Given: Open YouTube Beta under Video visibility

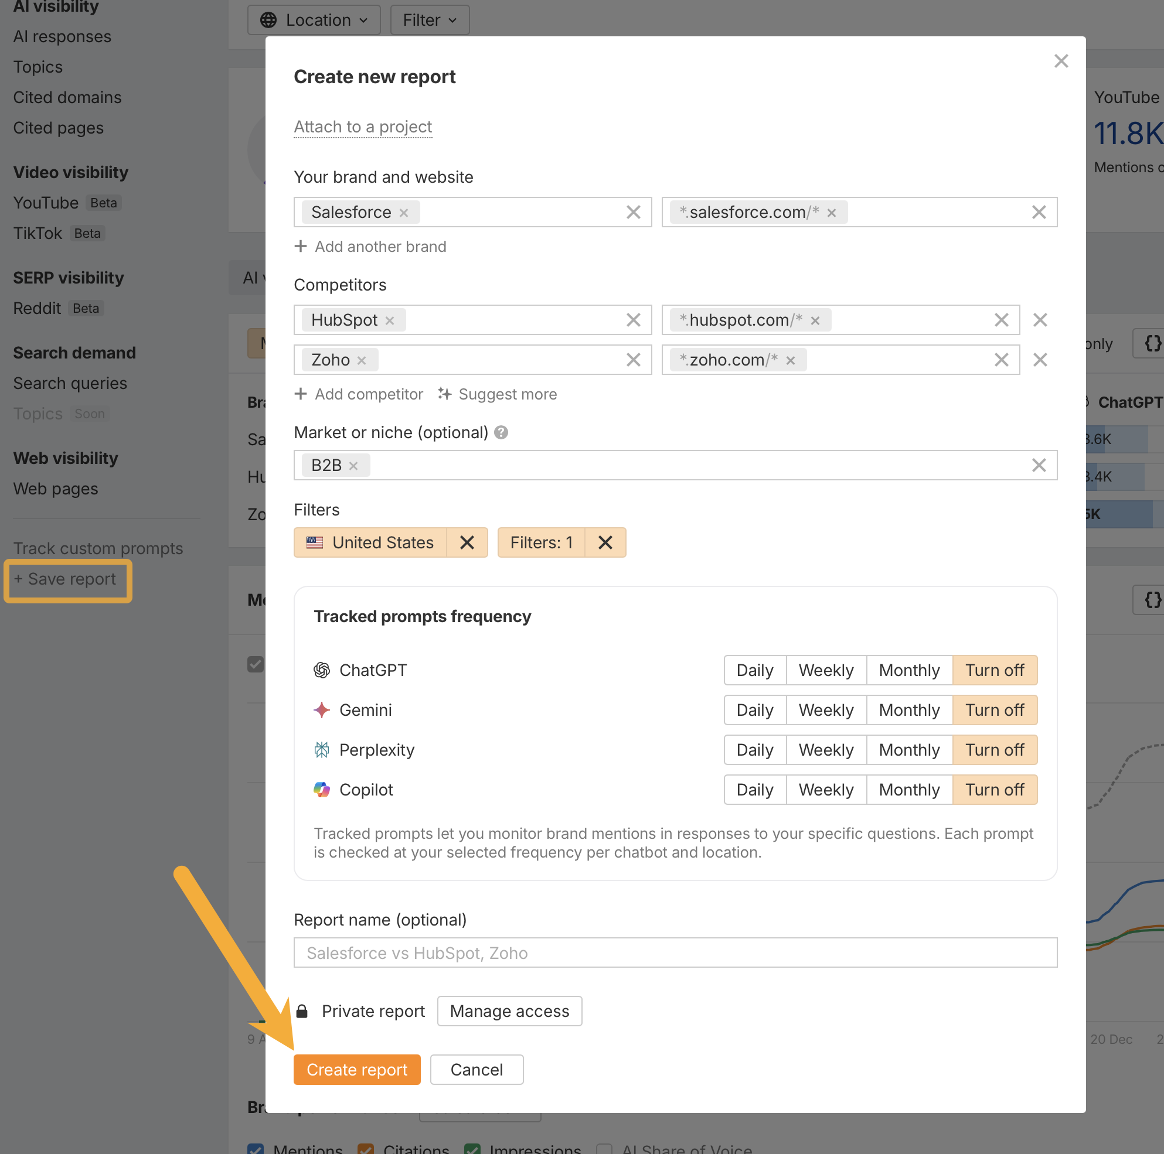Looking at the screenshot, I should click(x=66, y=203).
